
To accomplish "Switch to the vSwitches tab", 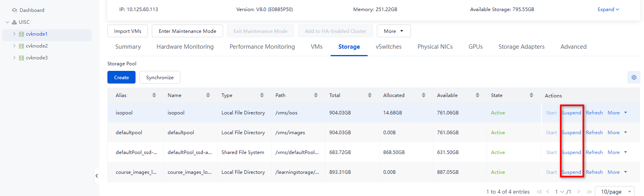I will (x=388, y=47).
